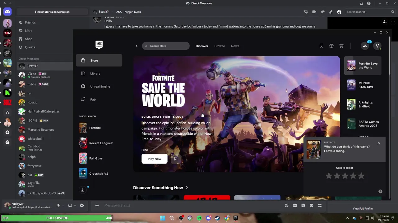Click the Play Now button
The image size is (398, 223).
coord(154,159)
